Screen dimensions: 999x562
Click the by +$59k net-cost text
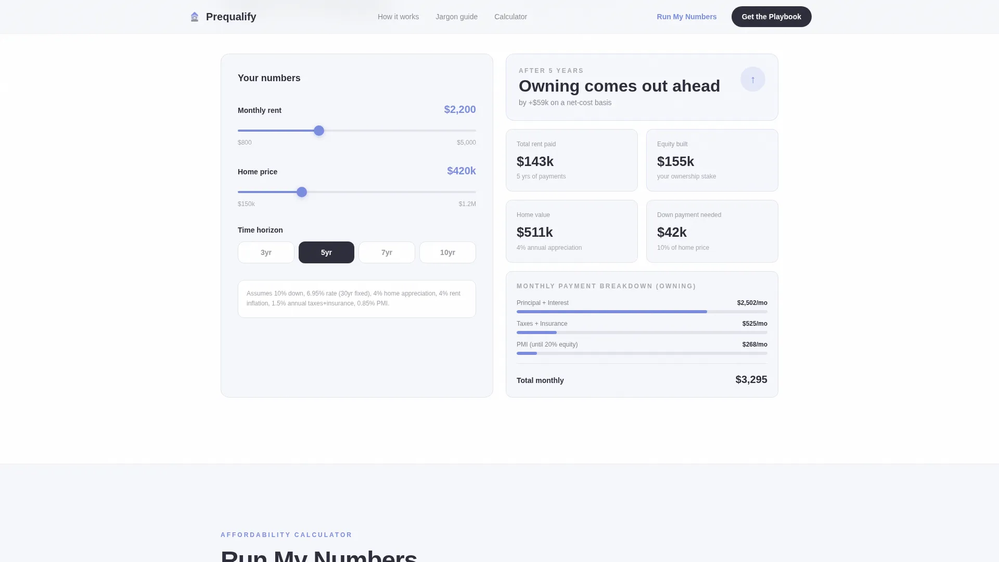pyautogui.click(x=565, y=103)
